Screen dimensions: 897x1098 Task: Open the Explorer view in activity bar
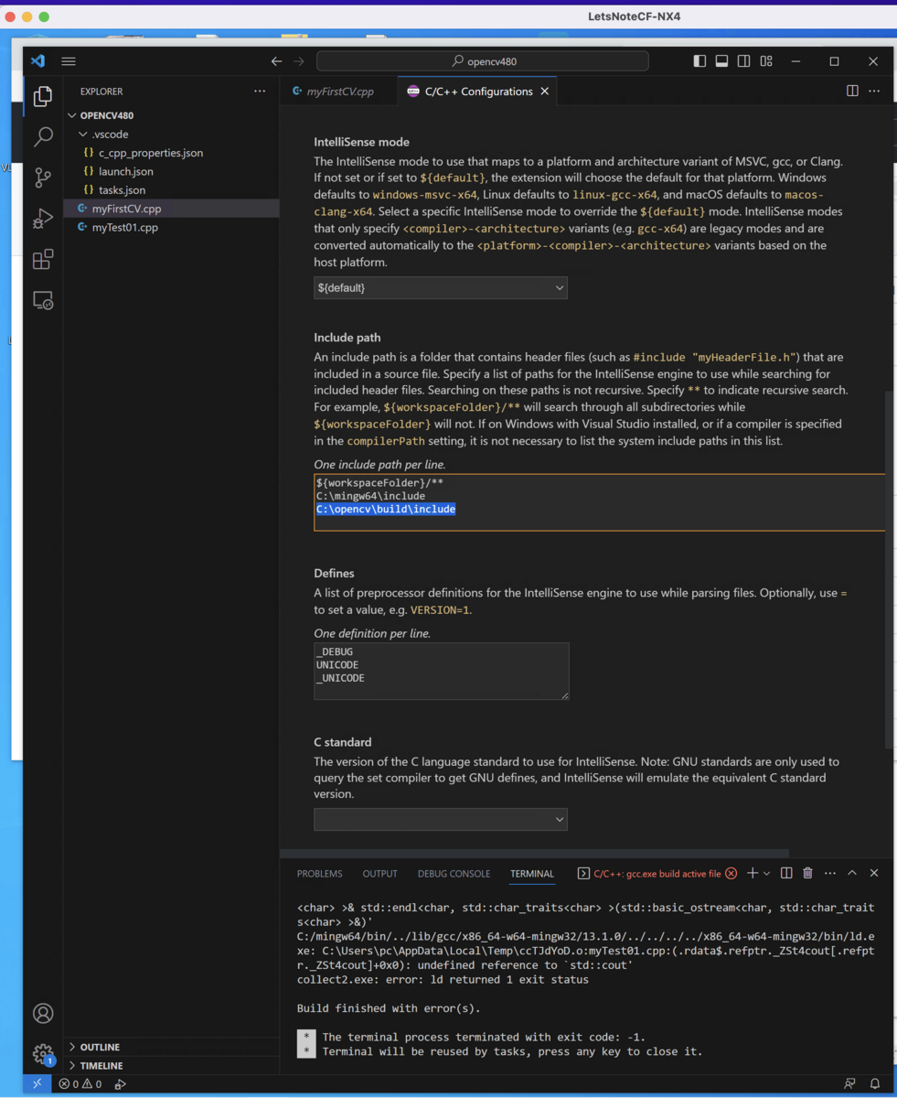43,96
